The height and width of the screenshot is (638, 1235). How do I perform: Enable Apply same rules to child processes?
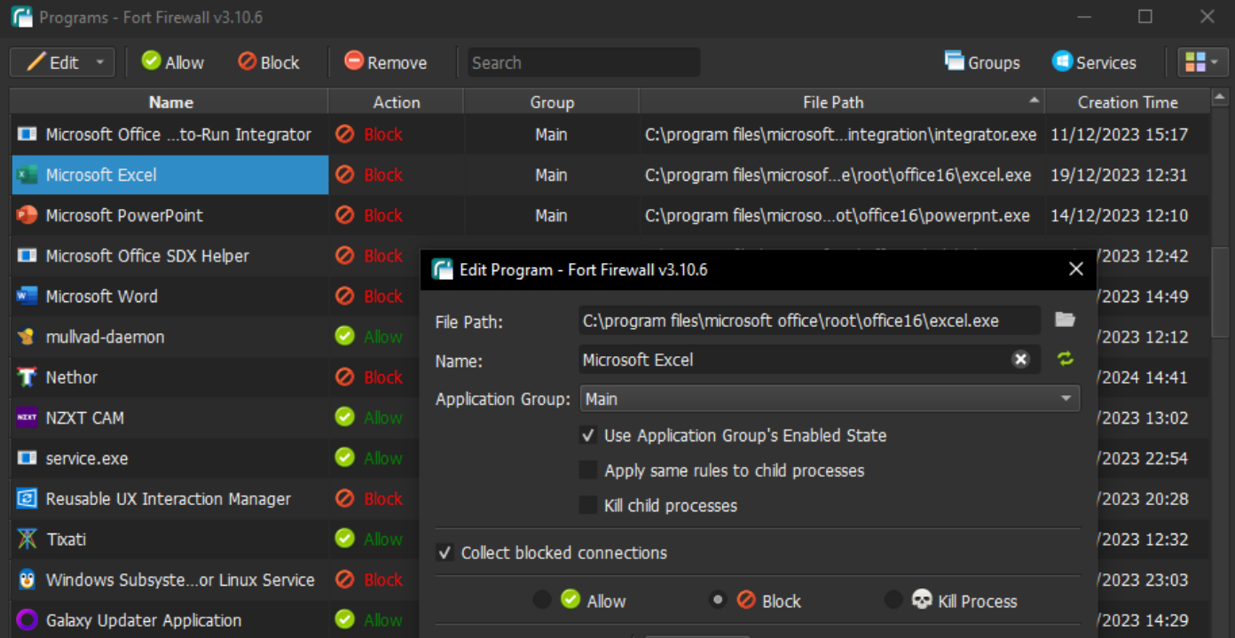(x=587, y=471)
